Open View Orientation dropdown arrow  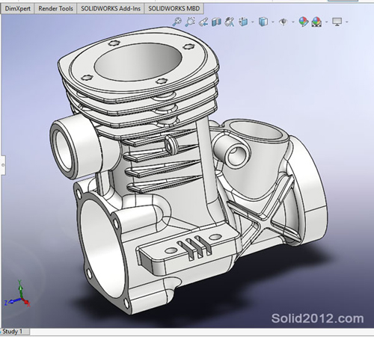pyautogui.click(x=253, y=22)
